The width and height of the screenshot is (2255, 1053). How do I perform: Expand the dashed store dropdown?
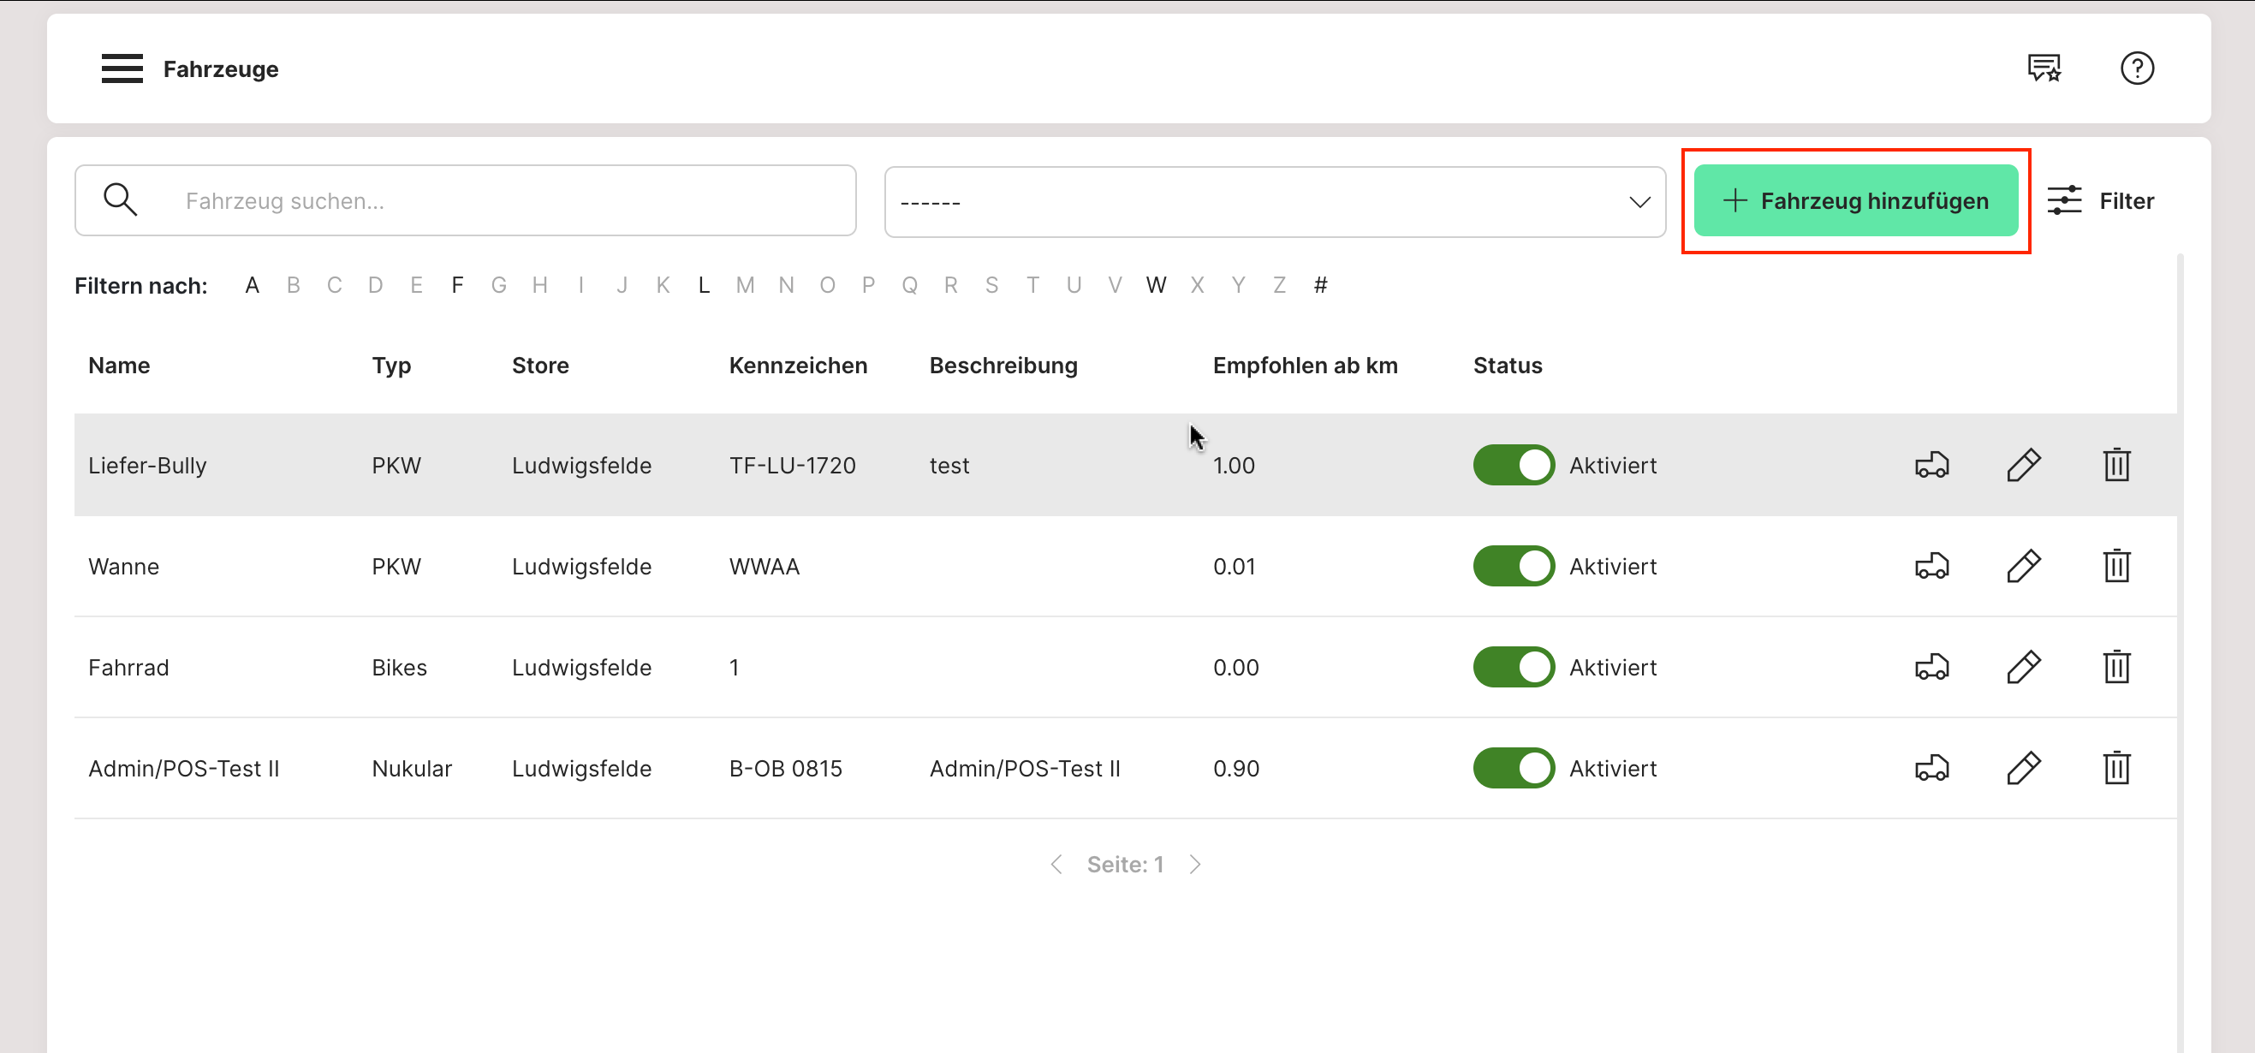(x=1274, y=202)
